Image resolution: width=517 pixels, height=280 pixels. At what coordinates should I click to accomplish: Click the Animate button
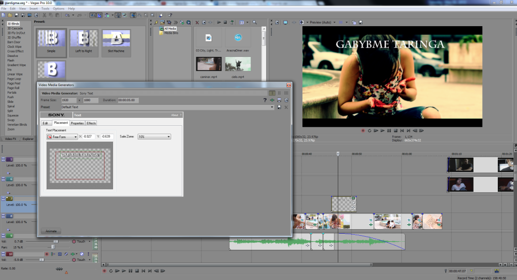click(x=51, y=231)
